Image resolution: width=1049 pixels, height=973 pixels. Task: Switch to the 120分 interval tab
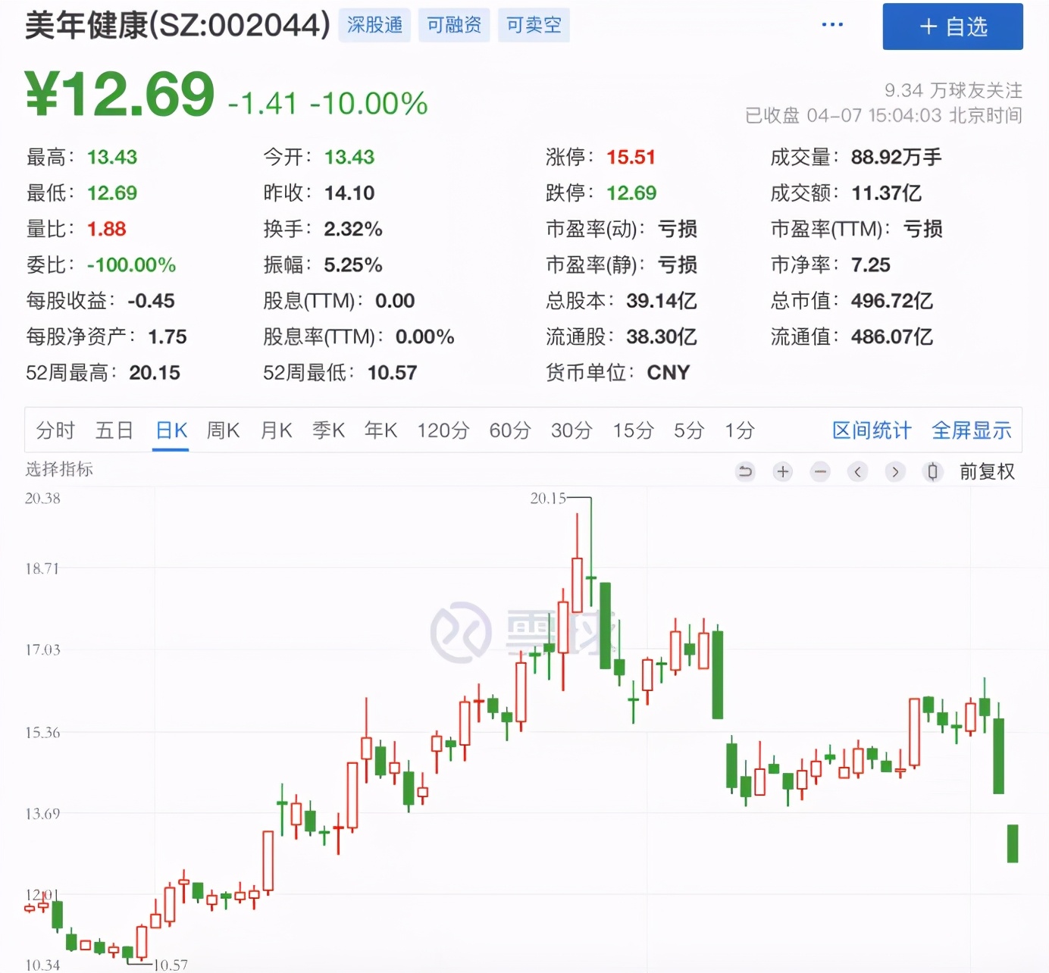point(443,430)
